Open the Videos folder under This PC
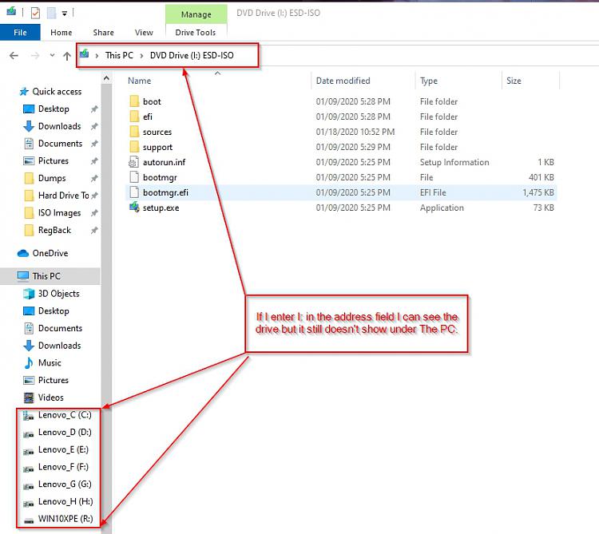Image resolution: width=599 pixels, height=534 pixels. pos(50,398)
